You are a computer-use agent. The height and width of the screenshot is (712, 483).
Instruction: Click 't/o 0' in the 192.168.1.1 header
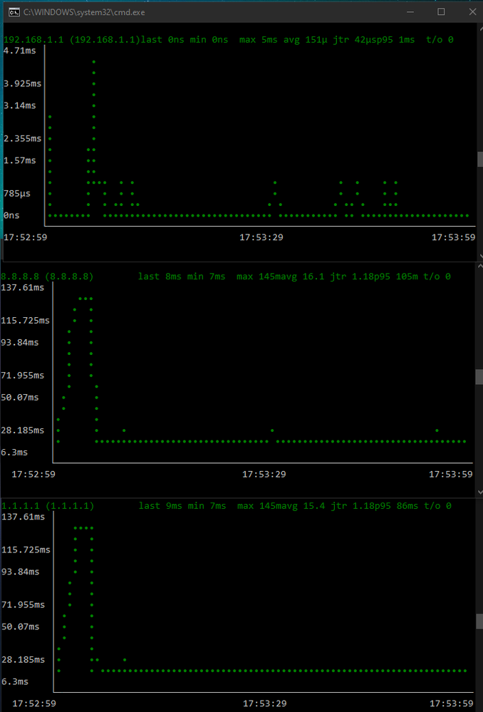pos(440,39)
